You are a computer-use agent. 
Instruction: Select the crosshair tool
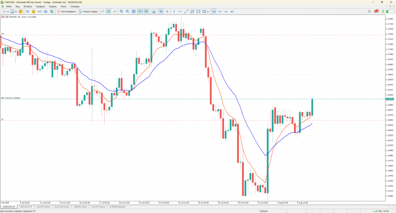click(167, 12)
